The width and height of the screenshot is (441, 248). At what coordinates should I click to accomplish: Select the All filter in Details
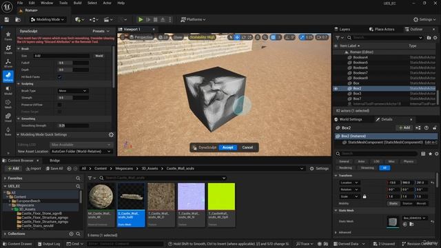pos(384,168)
